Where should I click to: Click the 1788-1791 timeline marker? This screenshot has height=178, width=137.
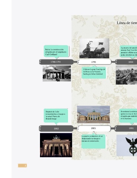56,62
